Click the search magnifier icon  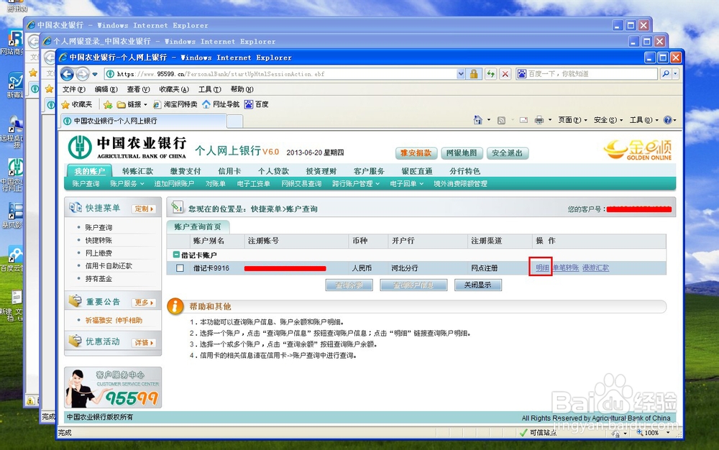pyautogui.click(x=666, y=74)
